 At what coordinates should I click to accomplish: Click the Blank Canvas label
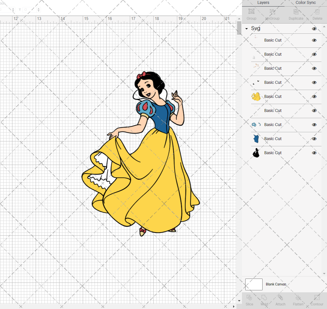point(276,284)
